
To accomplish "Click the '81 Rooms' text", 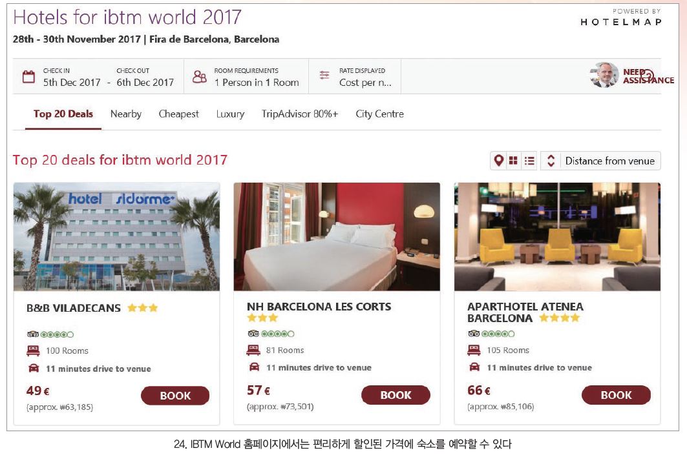I will (285, 350).
